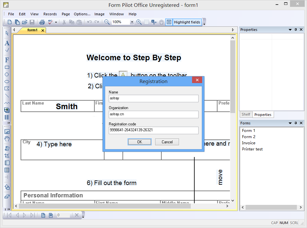Click the Registration code input field
The image size is (307, 228).
(x=153, y=130)
